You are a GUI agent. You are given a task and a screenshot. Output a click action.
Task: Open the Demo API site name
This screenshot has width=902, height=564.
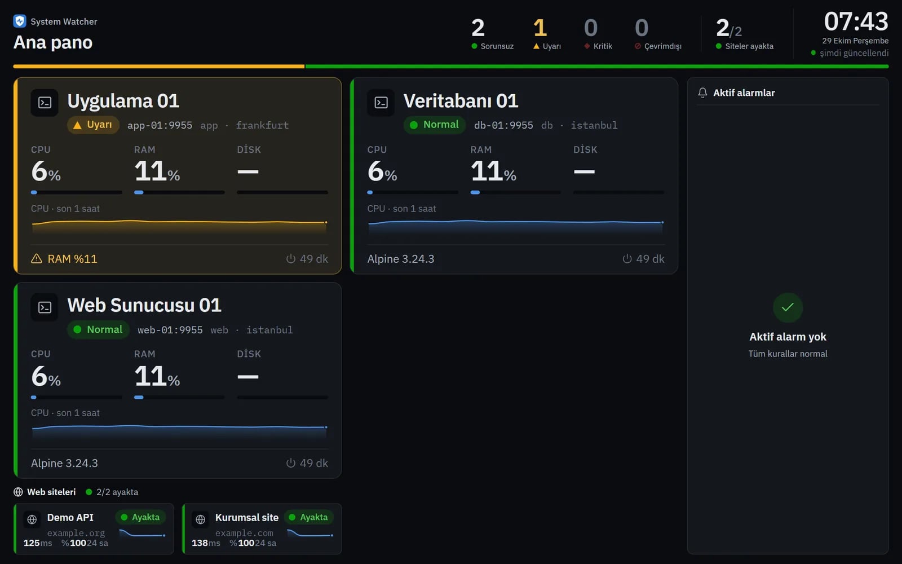coord(70,517)
